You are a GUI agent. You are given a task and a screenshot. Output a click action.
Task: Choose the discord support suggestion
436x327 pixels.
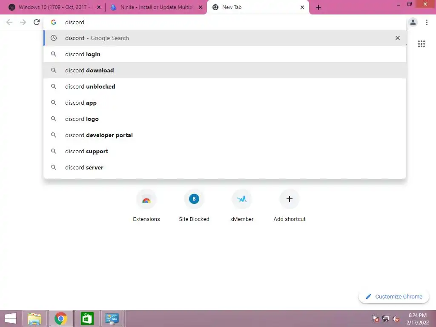pos(225,151)
